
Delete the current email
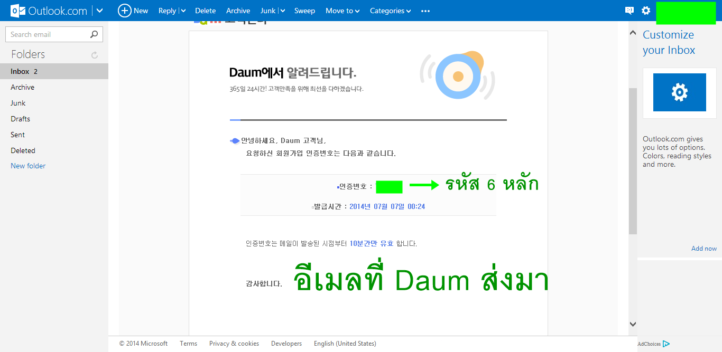coord(205,11)
